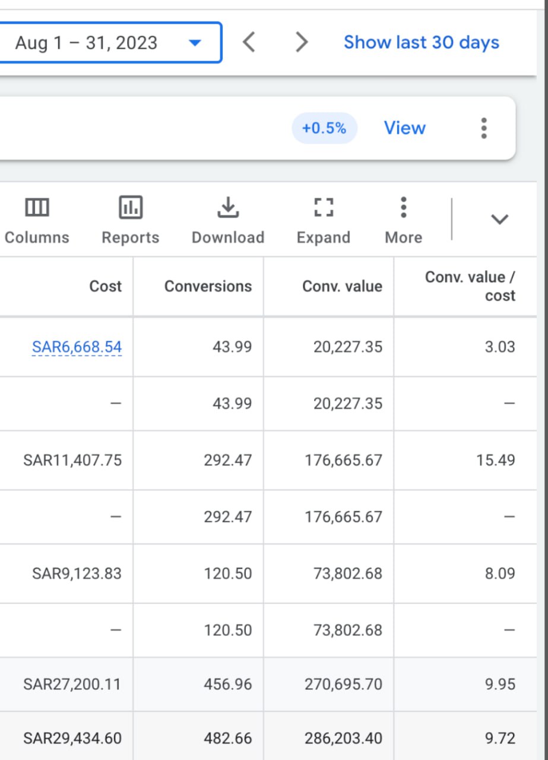This screenshot has height=760, width=548.
Task: Open the More options in table toolbar
Action: tap(404, 221)
